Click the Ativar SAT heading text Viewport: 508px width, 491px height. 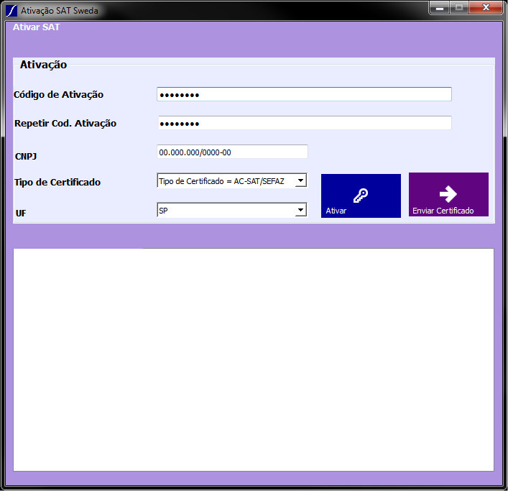[x=36, y=27]
